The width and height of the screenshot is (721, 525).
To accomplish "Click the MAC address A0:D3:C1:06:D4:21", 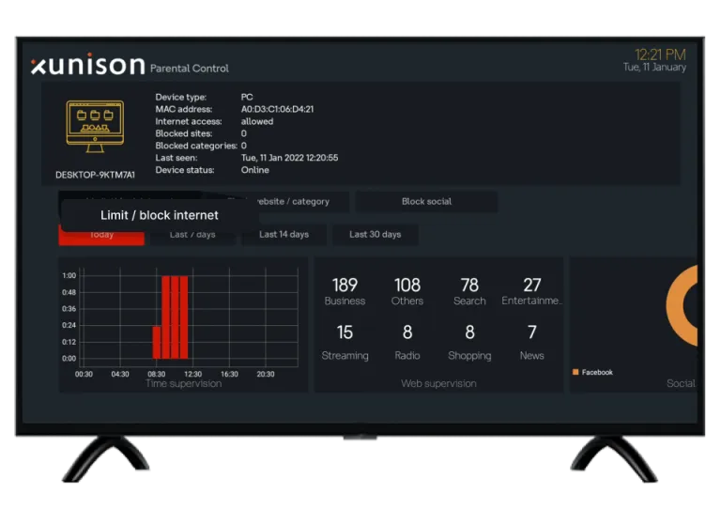I will 277,109.
